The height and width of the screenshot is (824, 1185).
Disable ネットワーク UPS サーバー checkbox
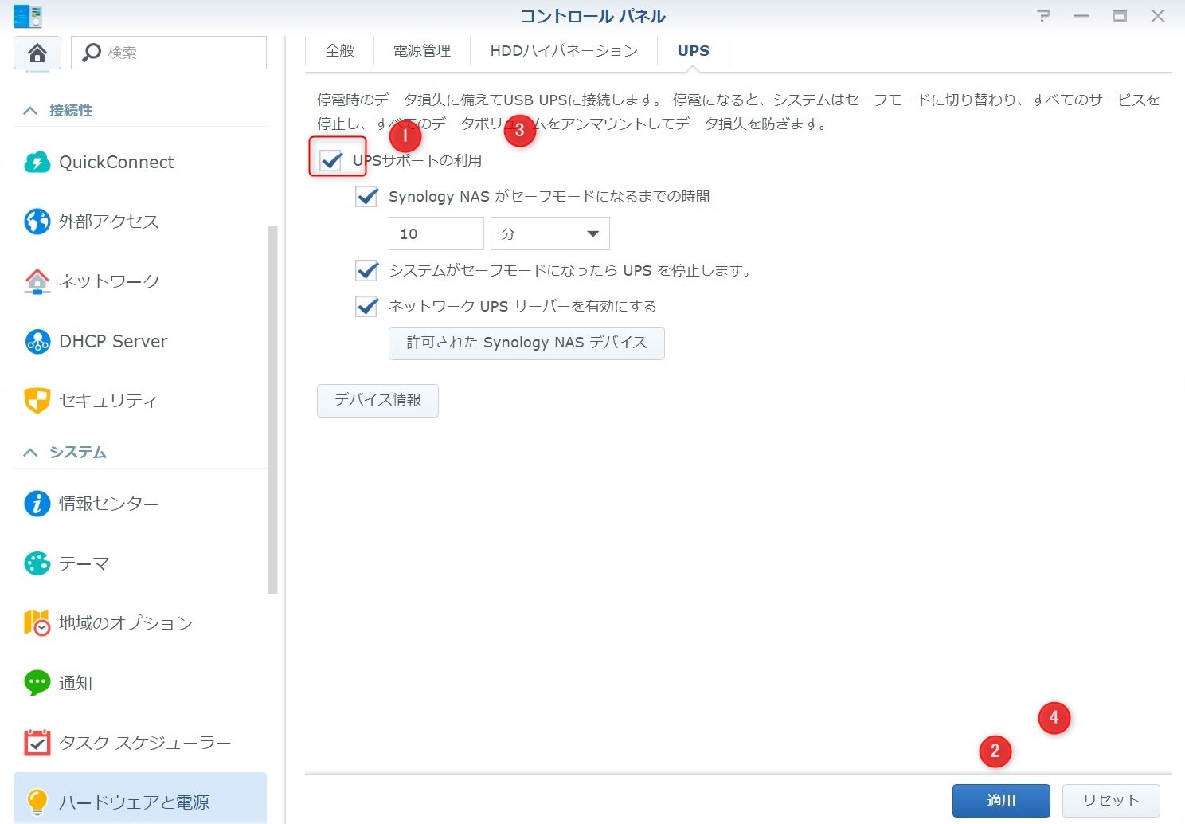[x=366, y=306]
